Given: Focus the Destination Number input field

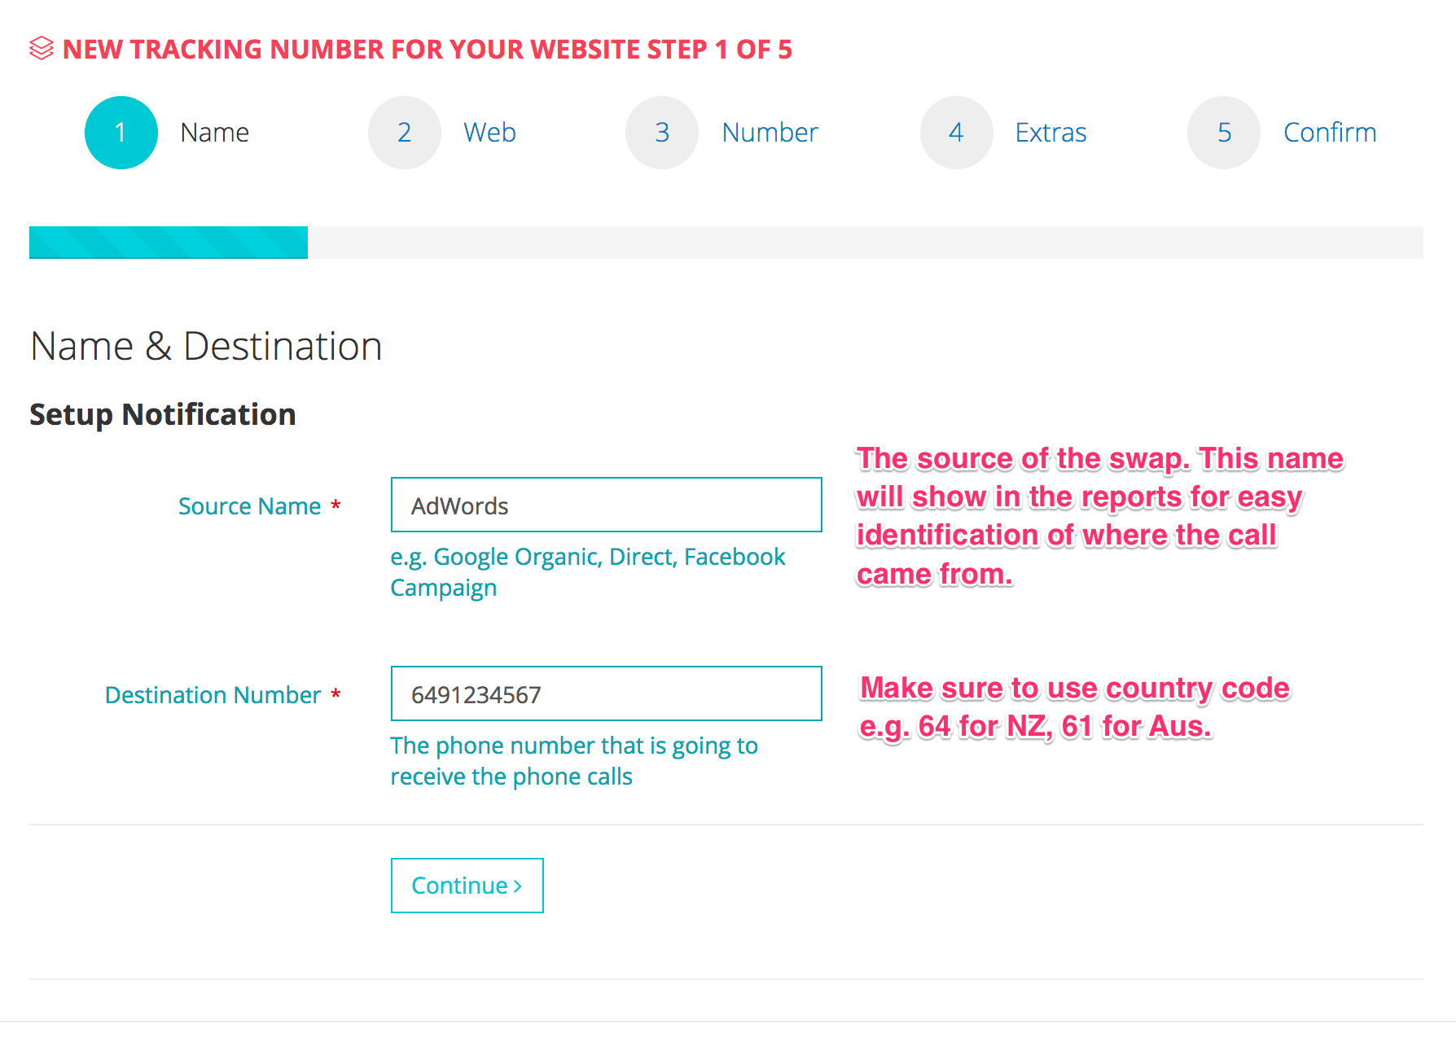Looking at the screenshot, I should click(x=606, y=694).
